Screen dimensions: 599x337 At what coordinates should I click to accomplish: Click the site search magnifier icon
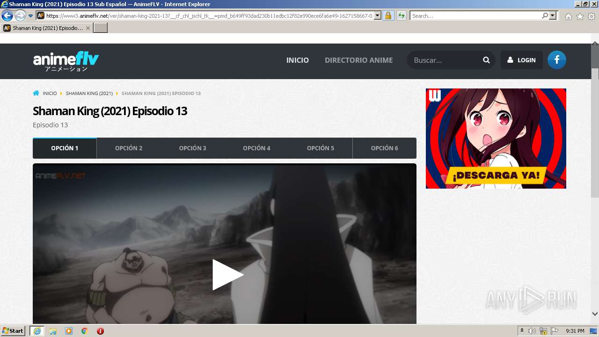click(486, 60)
